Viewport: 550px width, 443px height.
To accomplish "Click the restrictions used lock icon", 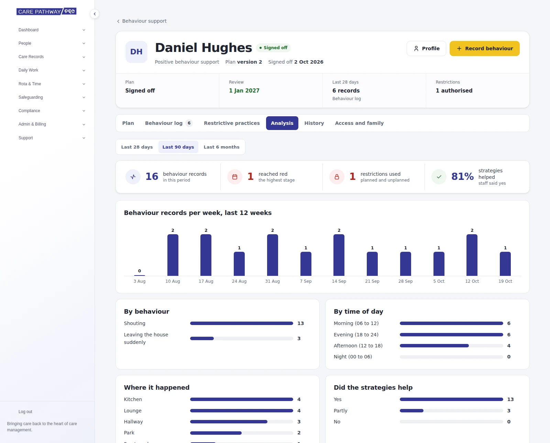I will tap(337, 177).
